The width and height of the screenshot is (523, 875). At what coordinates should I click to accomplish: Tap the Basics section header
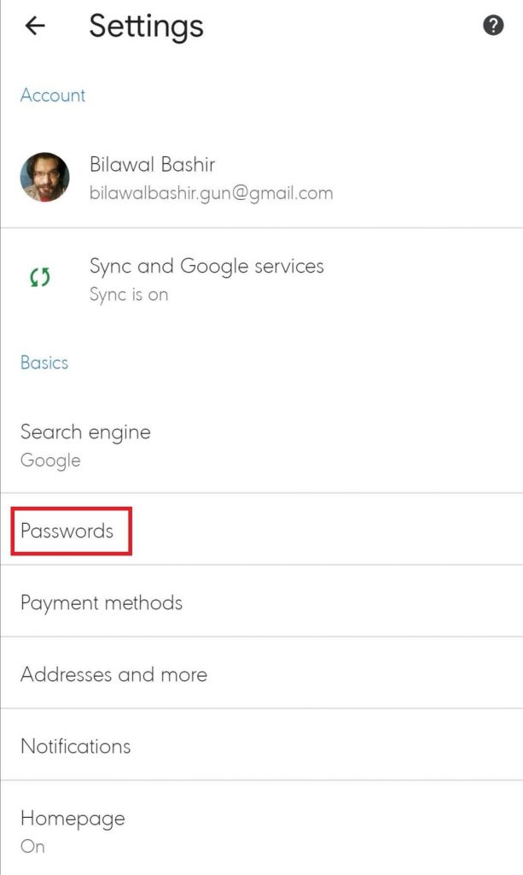44,362
